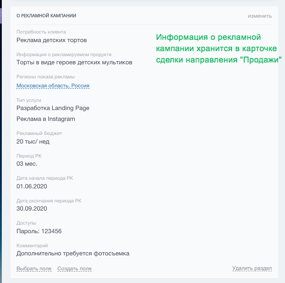Click the product info value about cartoon cakes

[74, 62]
